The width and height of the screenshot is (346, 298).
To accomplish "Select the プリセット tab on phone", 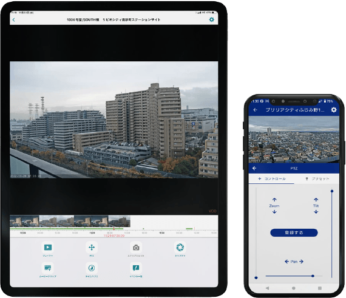I will [x=317, y=178].
